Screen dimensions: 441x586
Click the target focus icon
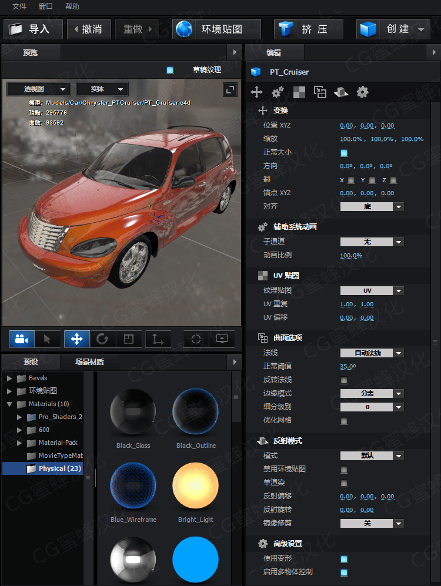tap(196, 339)
